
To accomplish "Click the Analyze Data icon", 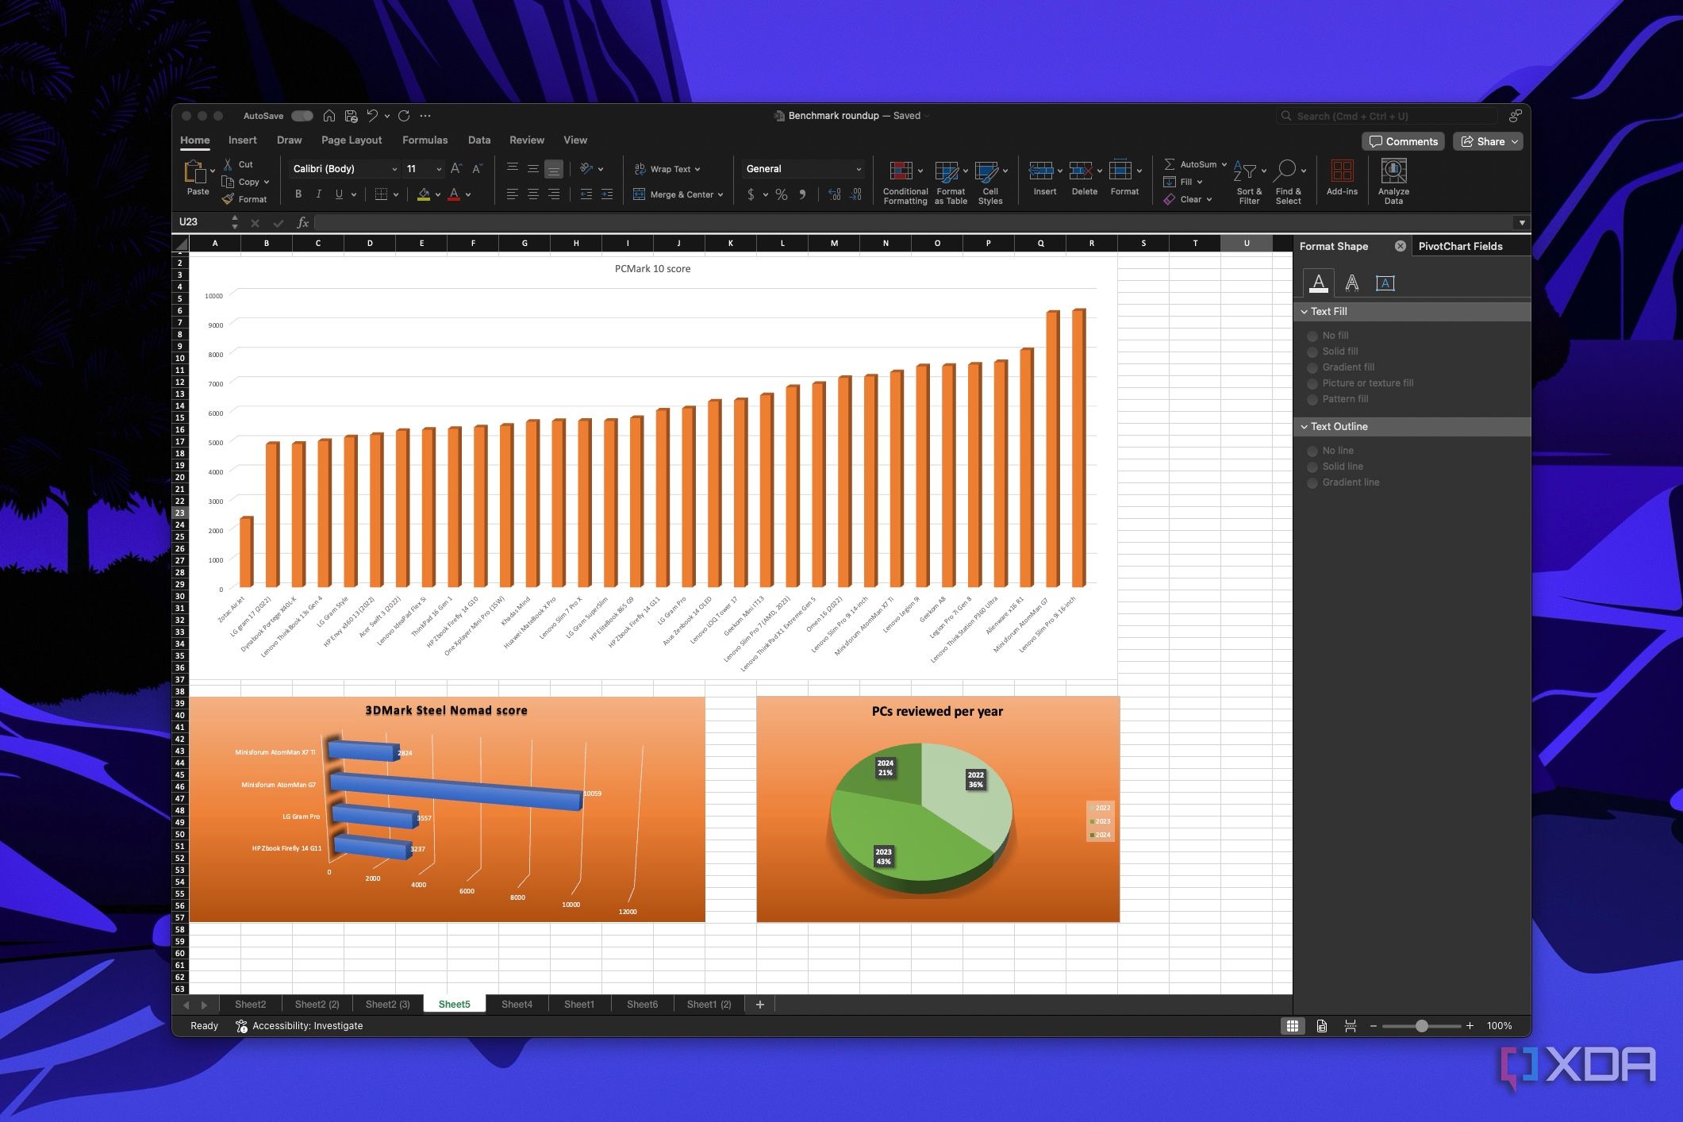I will click(x=1393, y=171).
